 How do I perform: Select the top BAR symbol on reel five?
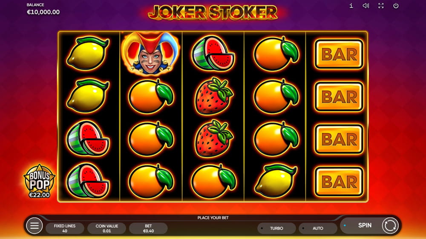coord(339,54)
